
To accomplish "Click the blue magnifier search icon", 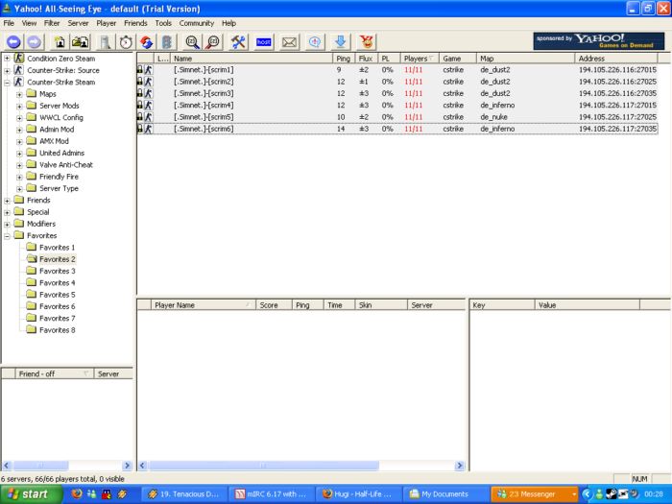I will (x=192, y=42).
